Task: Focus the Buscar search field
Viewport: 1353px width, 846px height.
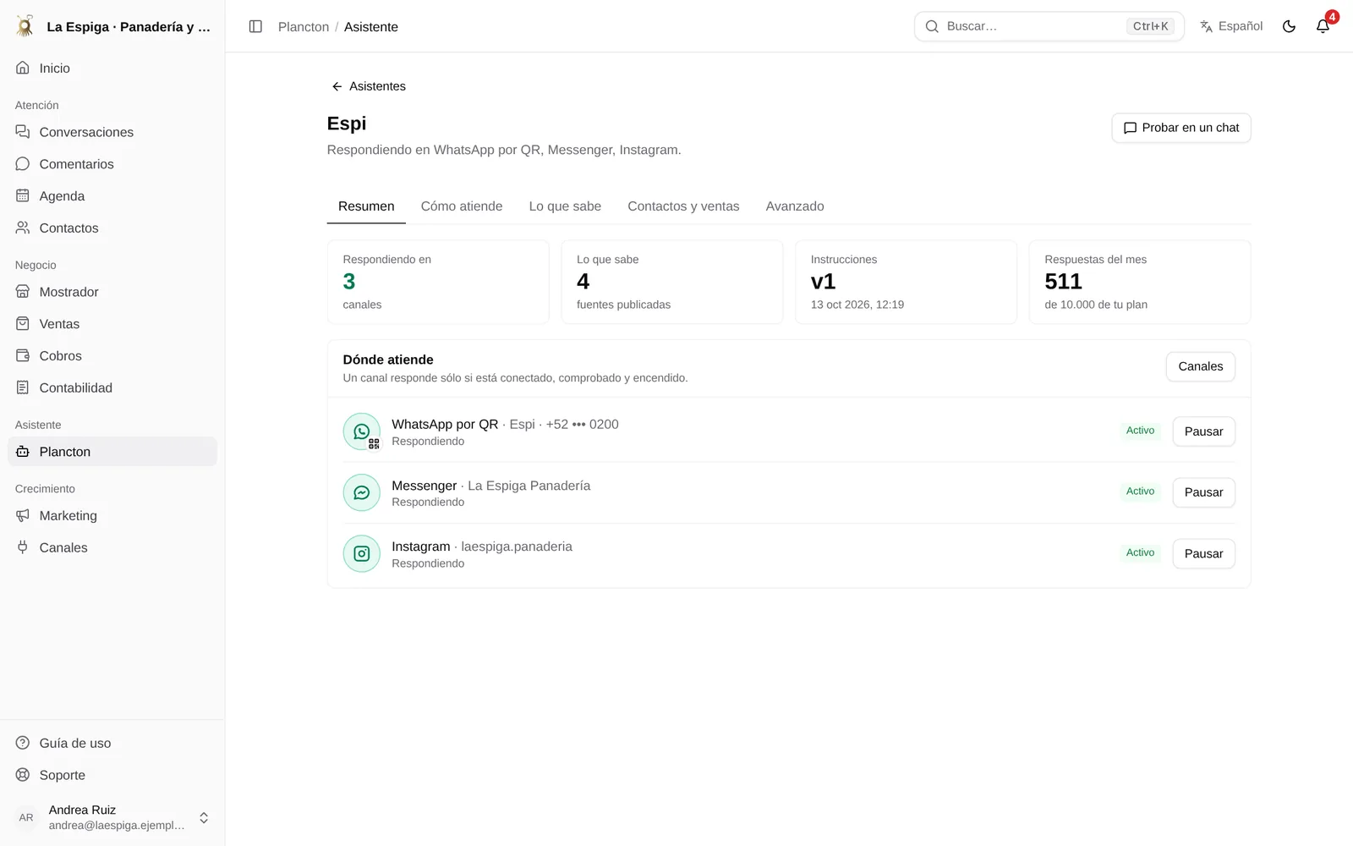Action: [1049, 26]
